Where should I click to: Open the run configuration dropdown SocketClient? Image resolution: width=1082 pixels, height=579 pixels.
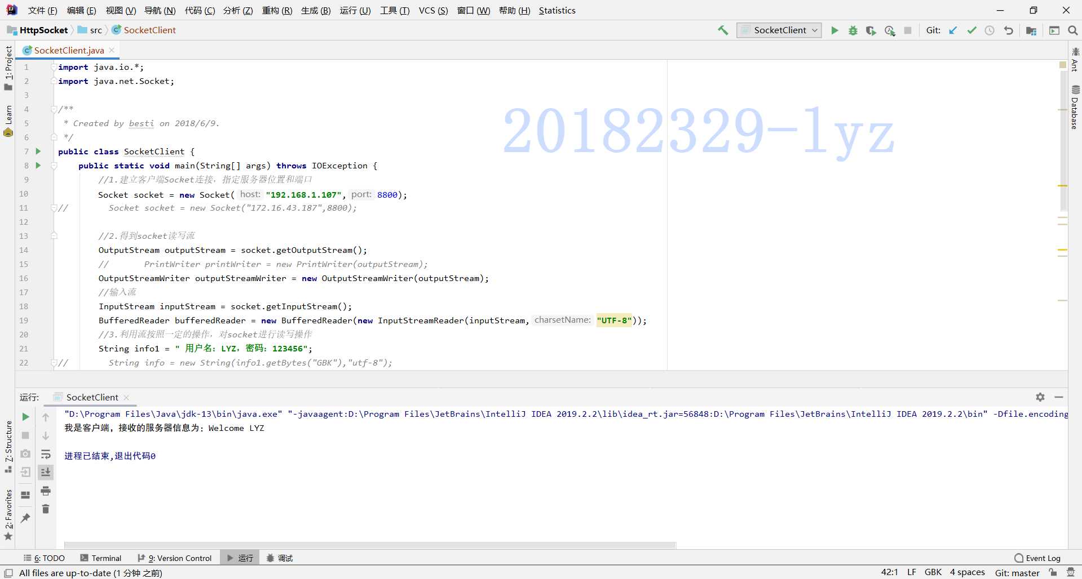point(779,30)
